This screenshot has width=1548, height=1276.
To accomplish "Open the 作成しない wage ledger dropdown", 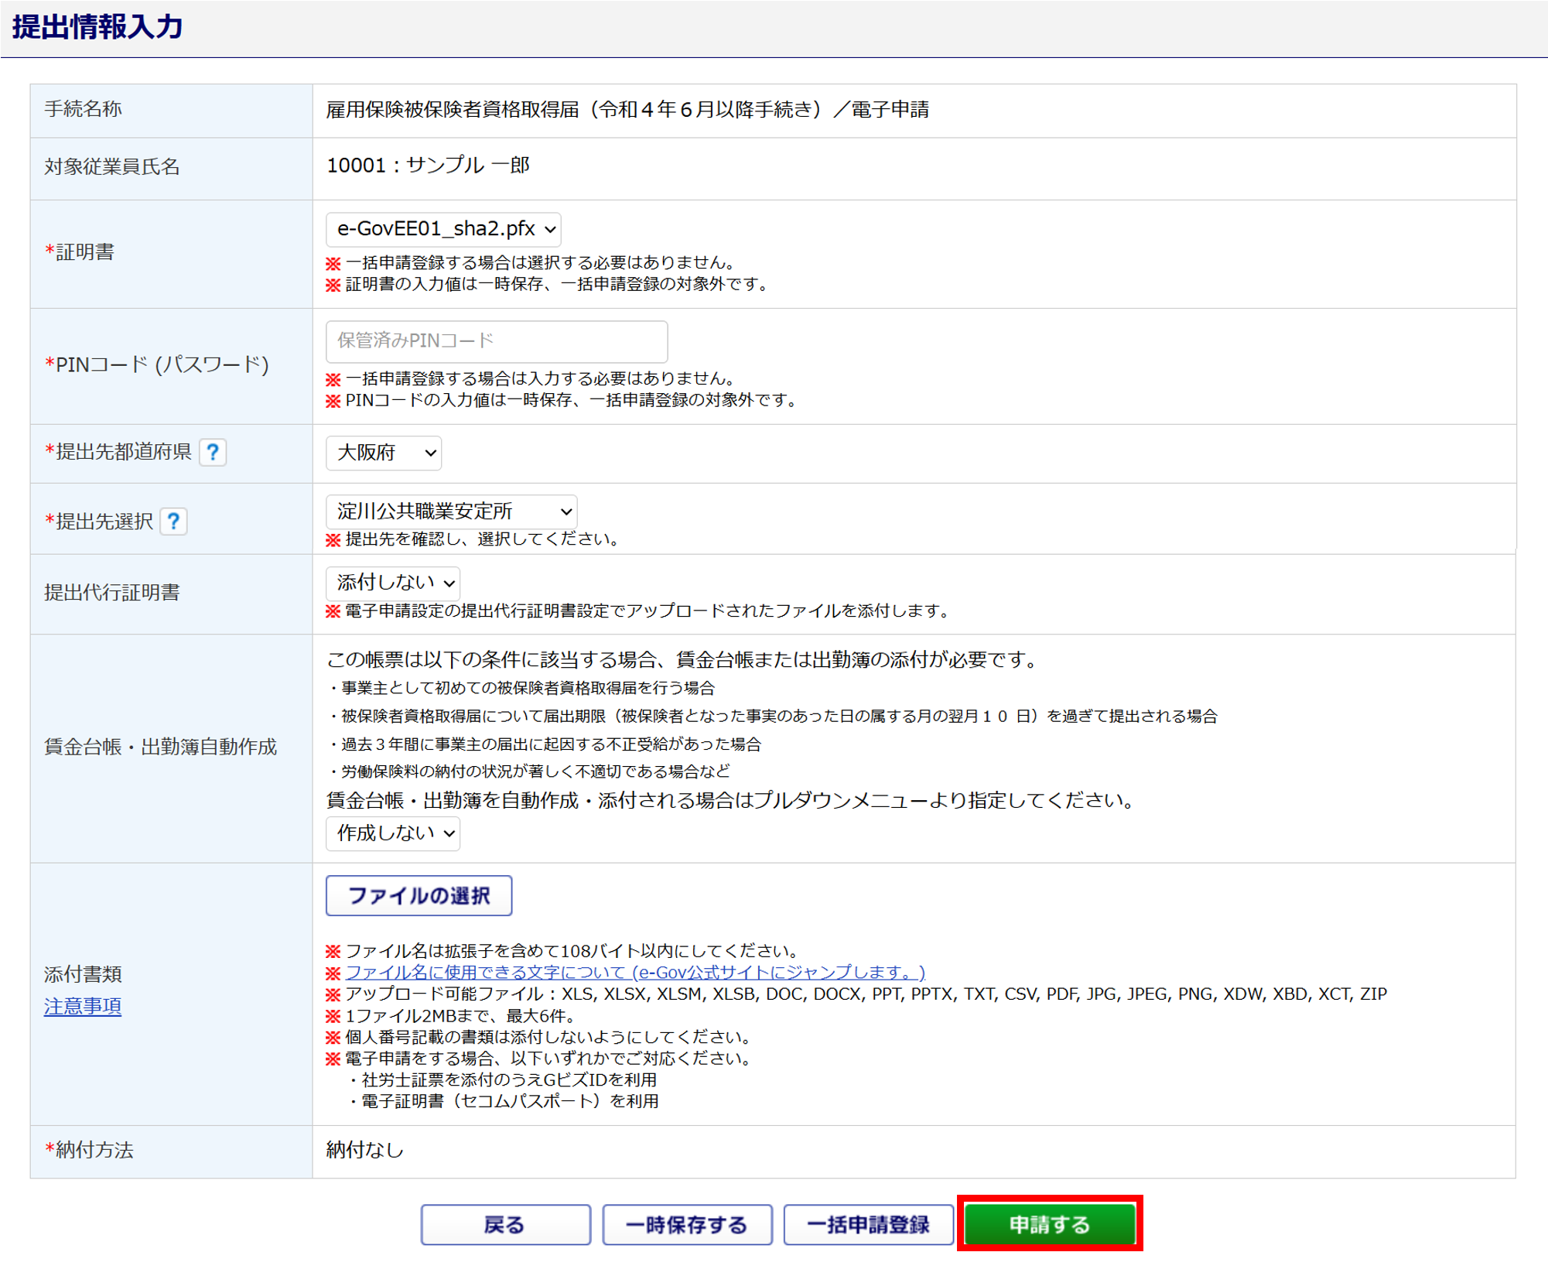I will pos(393,833).
